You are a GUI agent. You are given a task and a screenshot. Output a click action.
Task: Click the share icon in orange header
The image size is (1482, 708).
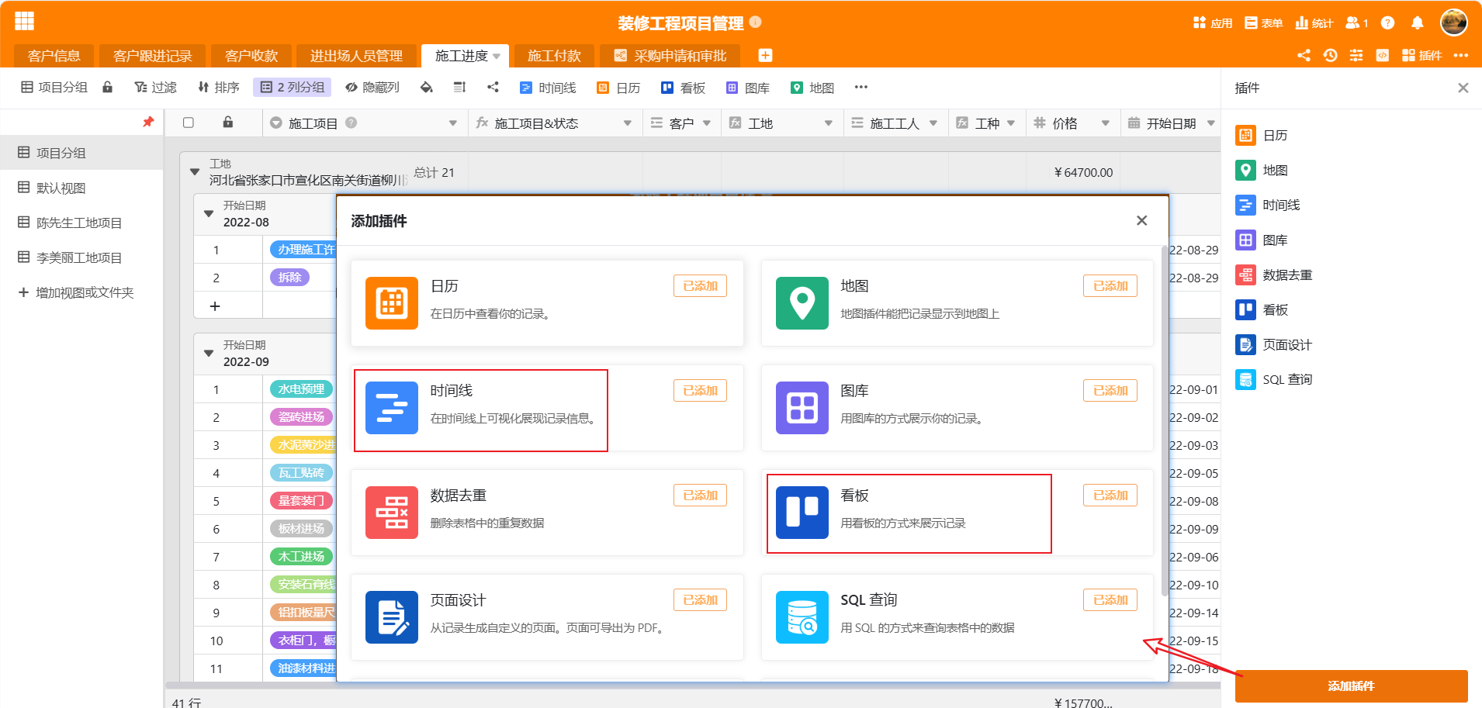click(1304, 56)
